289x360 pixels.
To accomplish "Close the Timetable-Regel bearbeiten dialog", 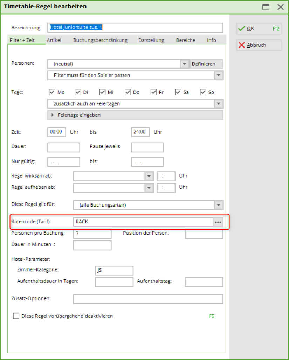I will [x=281, y=7].
